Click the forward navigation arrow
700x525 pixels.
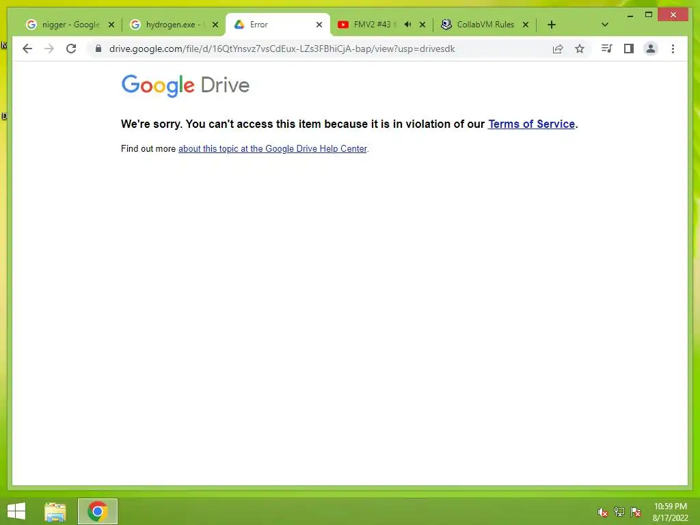[x=49, y=49]
